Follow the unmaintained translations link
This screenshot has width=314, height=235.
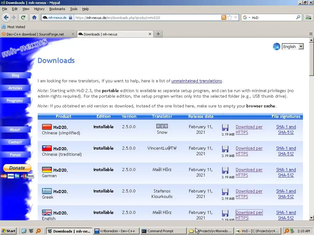coord(197,81)
